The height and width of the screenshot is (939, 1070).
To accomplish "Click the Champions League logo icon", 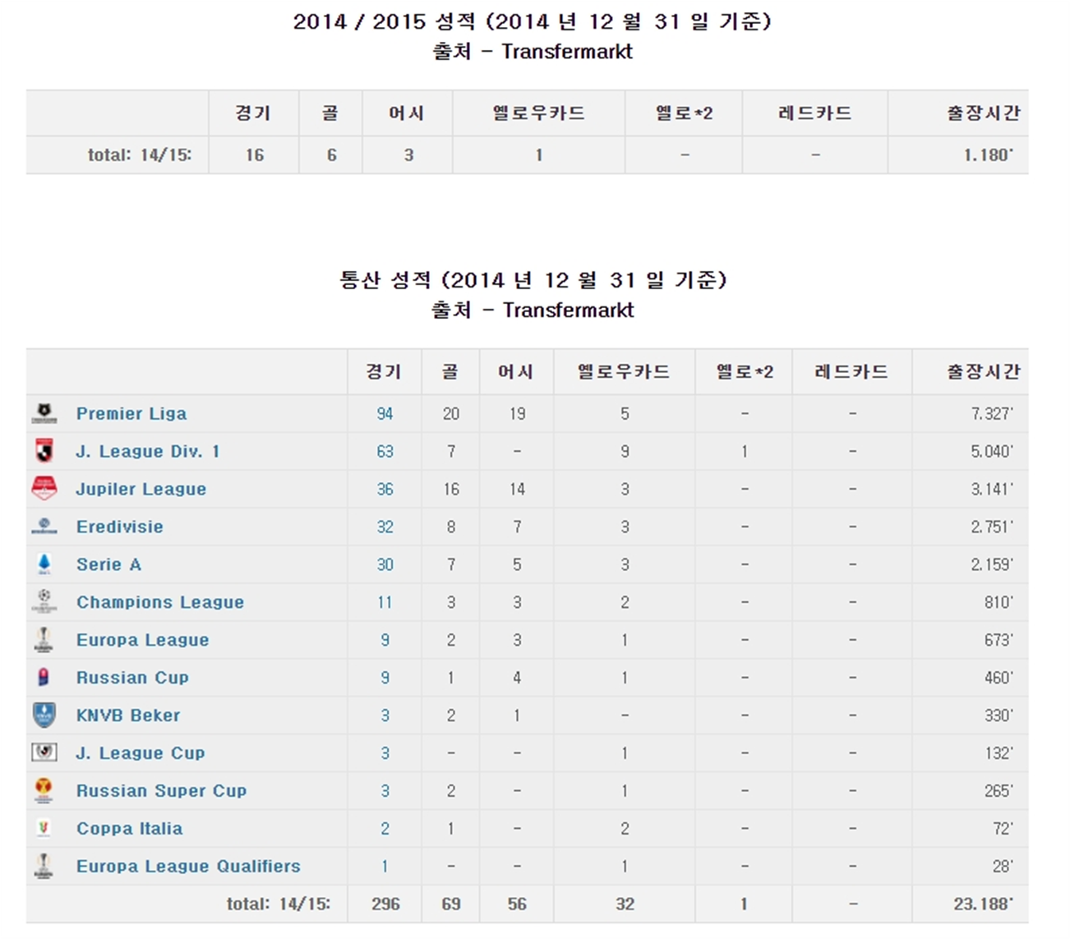I will pyautogui.click(x=44, y=602).
